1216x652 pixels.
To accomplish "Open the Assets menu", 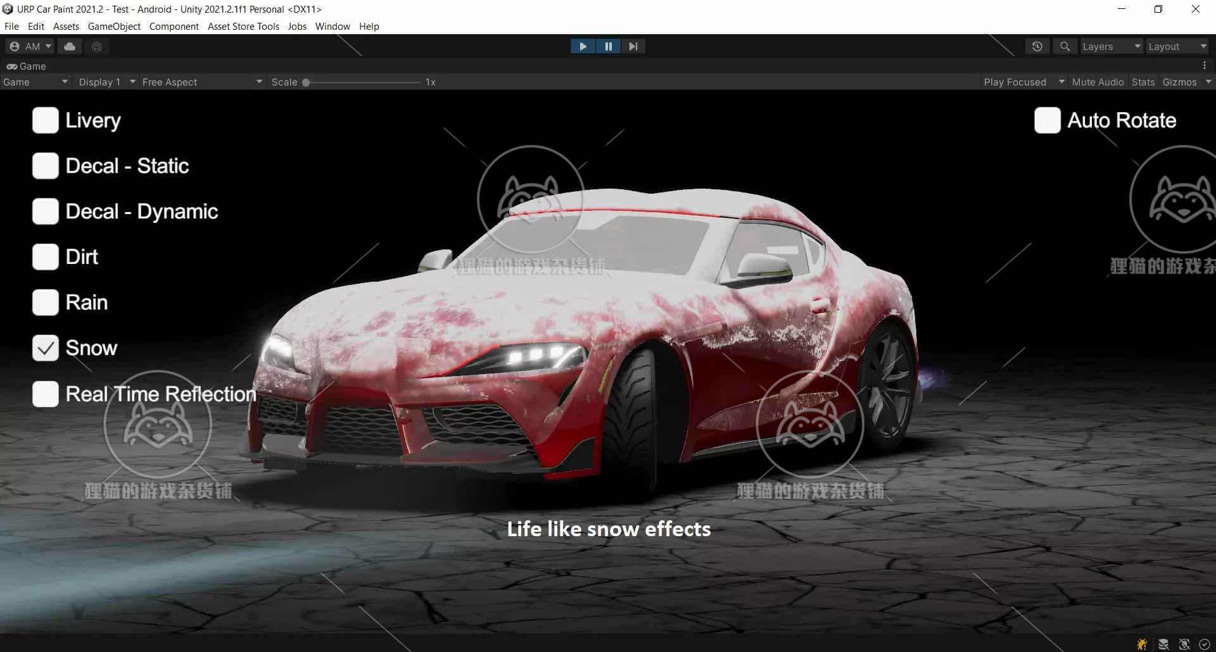I will click(66, 26).
